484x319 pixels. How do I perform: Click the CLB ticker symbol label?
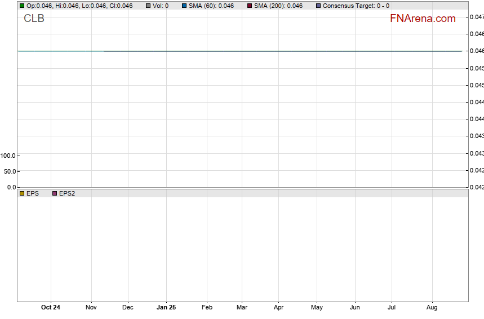34,19
